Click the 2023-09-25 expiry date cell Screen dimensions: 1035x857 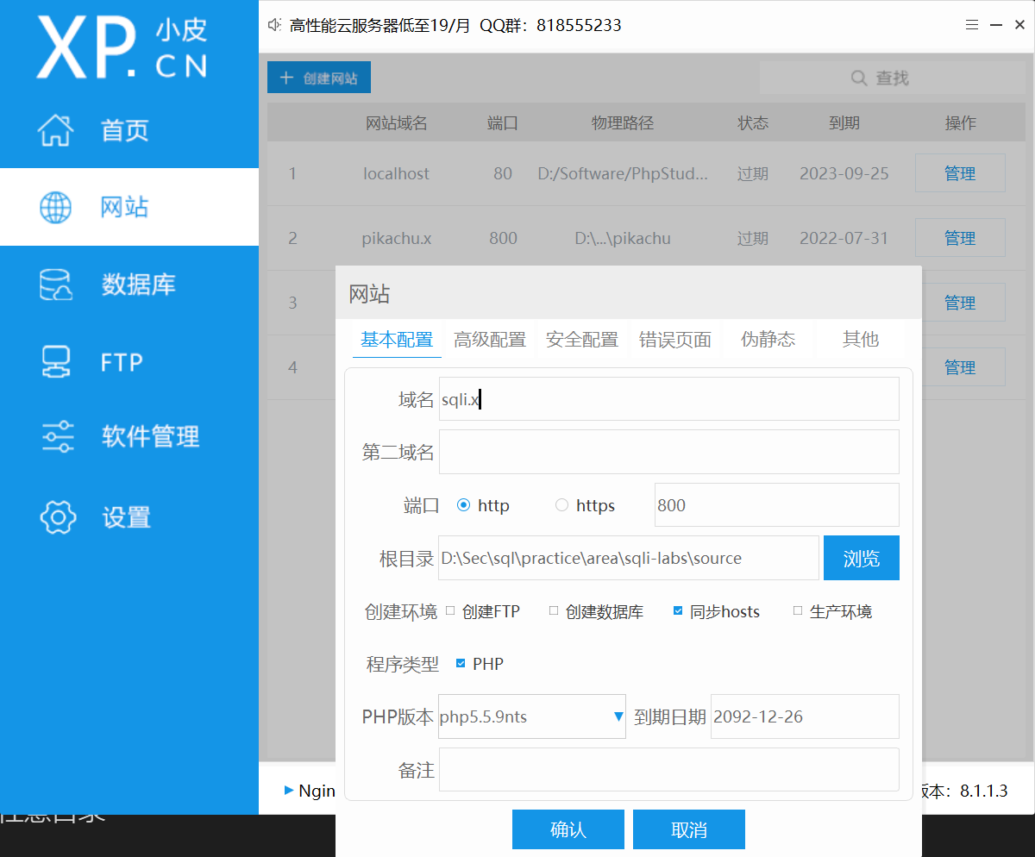coord(844,173)
